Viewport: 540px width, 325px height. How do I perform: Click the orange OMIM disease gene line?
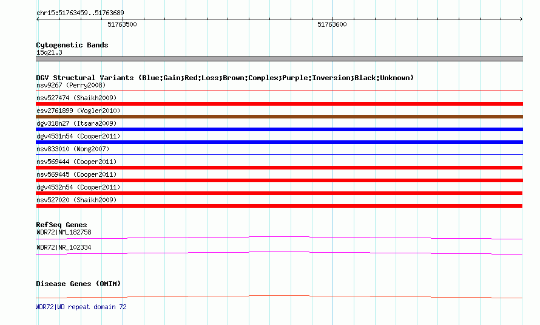279,296
